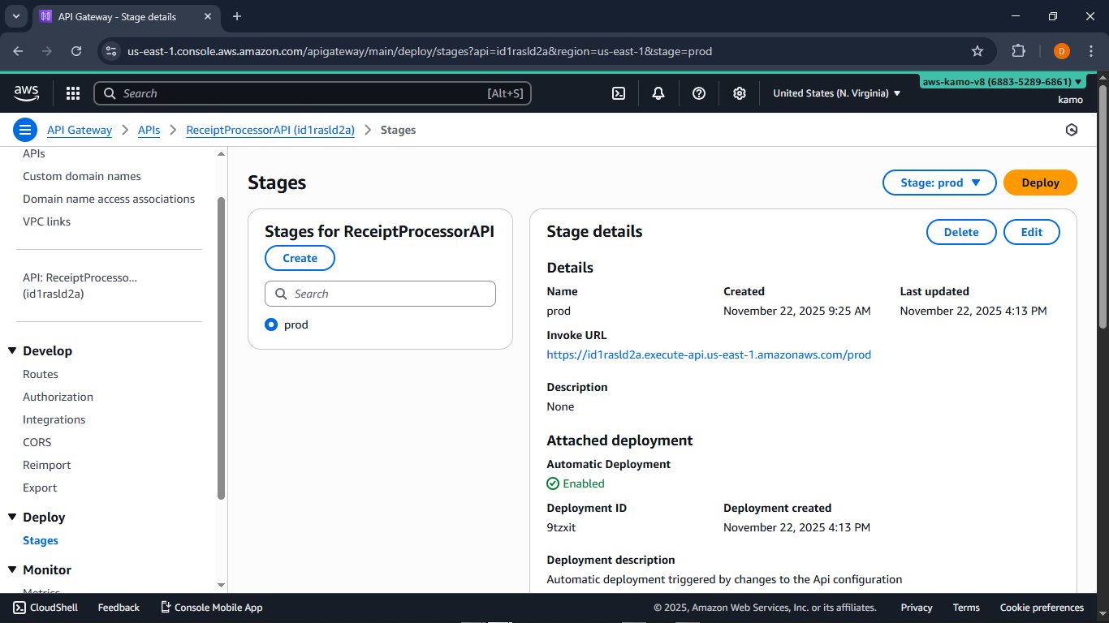
Task: Click the sidebar vertical scrollbar
Action: point(222,349)
